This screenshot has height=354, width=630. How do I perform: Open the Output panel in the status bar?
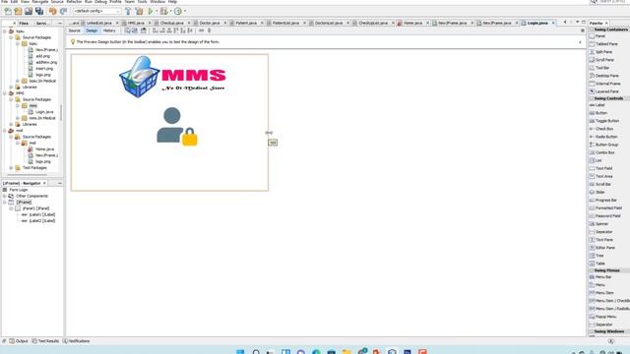[19, 341]
